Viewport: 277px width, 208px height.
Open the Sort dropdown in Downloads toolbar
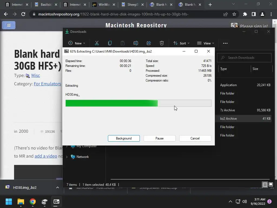click(x=182, y=43)
